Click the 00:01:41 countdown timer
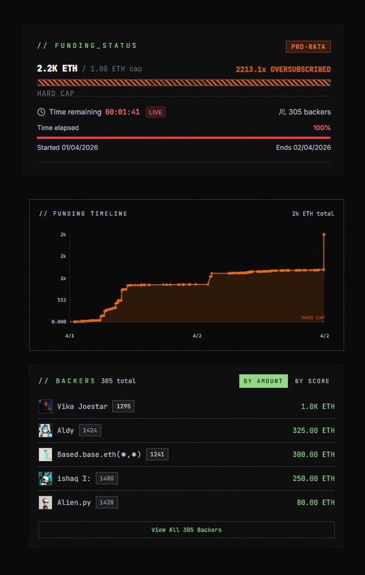Viewport: 365px width, 575px height. point(123,112)
